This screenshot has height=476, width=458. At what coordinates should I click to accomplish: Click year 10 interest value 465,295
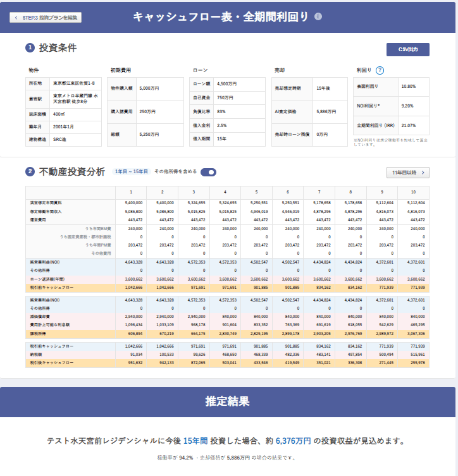[x=418, y=325]
